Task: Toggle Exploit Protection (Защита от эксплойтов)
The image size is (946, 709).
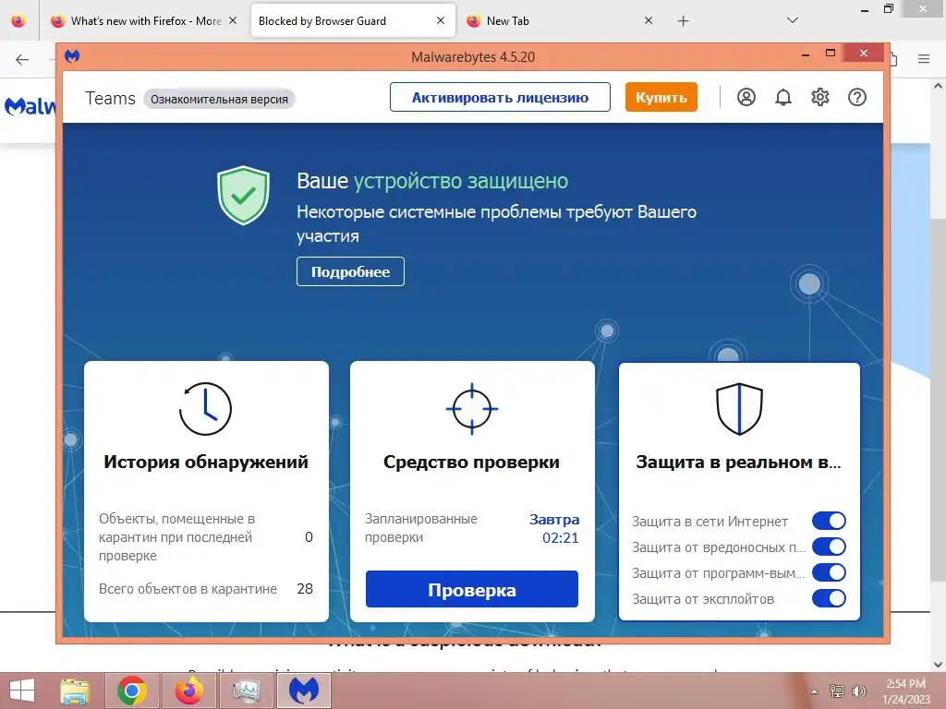Action: (829, 598)
